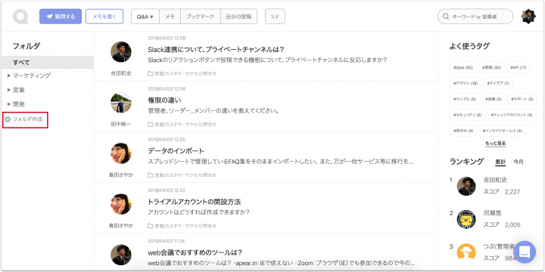Click 田中裕一 avatar on 権限の違い post
The image size is (545, 272).
click(x=121, y=103)
